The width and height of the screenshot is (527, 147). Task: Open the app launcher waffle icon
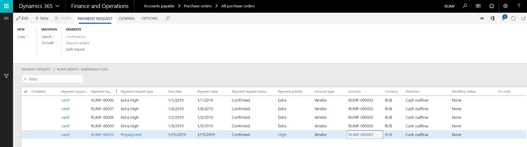click(6, 6)
